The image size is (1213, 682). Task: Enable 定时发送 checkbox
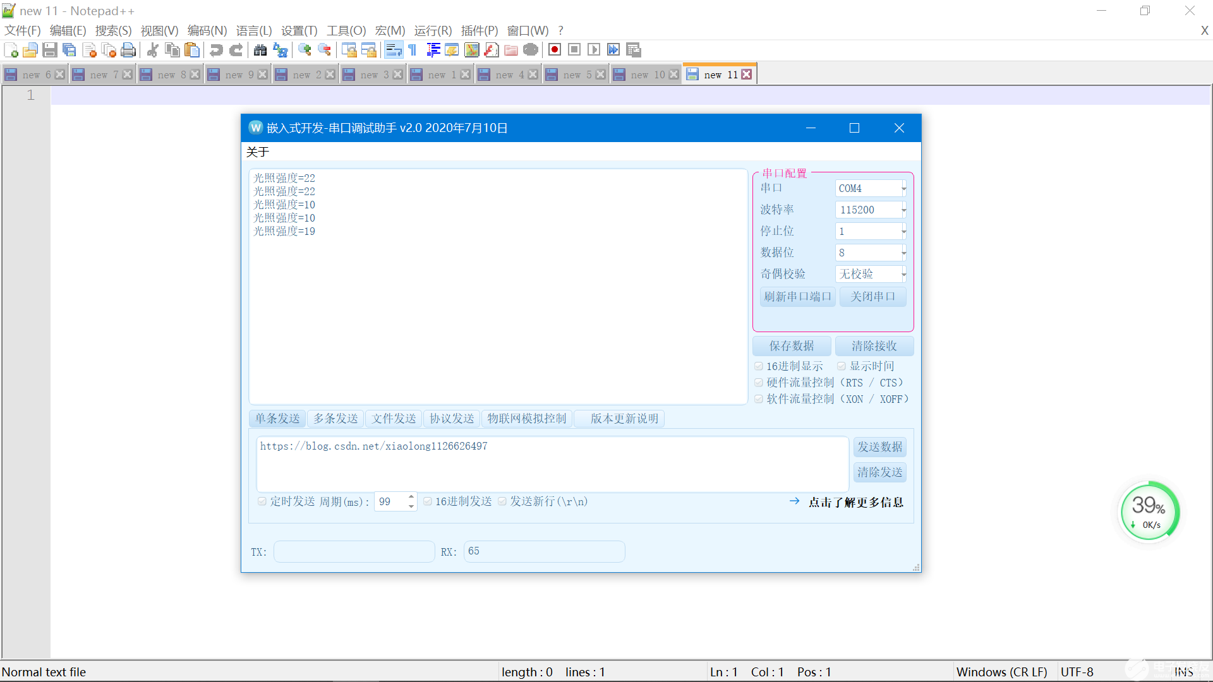click(262, 501)
